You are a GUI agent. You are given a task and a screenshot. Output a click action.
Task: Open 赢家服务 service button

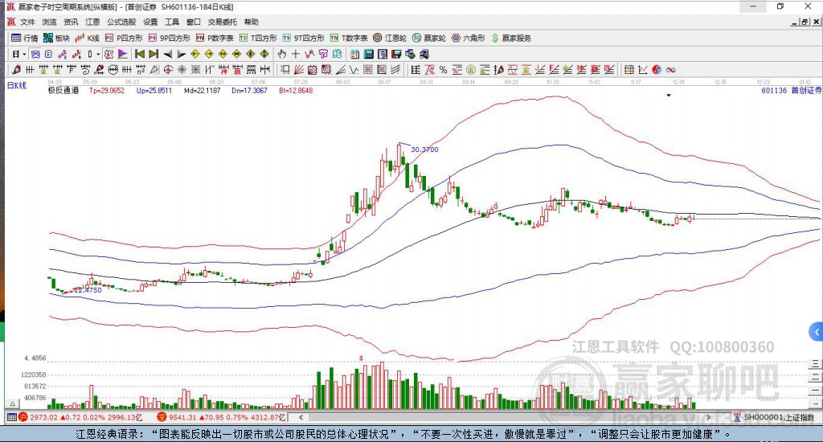pos(511,38)
